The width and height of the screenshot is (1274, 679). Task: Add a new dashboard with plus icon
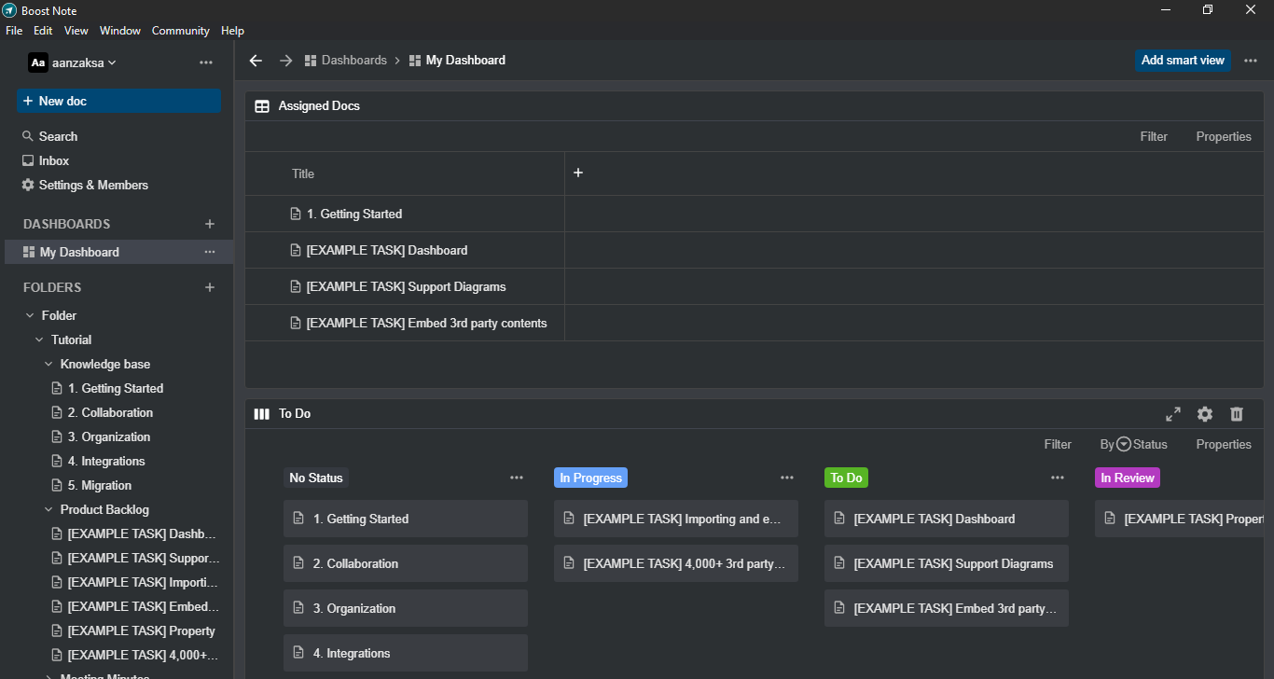pyautogui.click(x=210, y=224)
